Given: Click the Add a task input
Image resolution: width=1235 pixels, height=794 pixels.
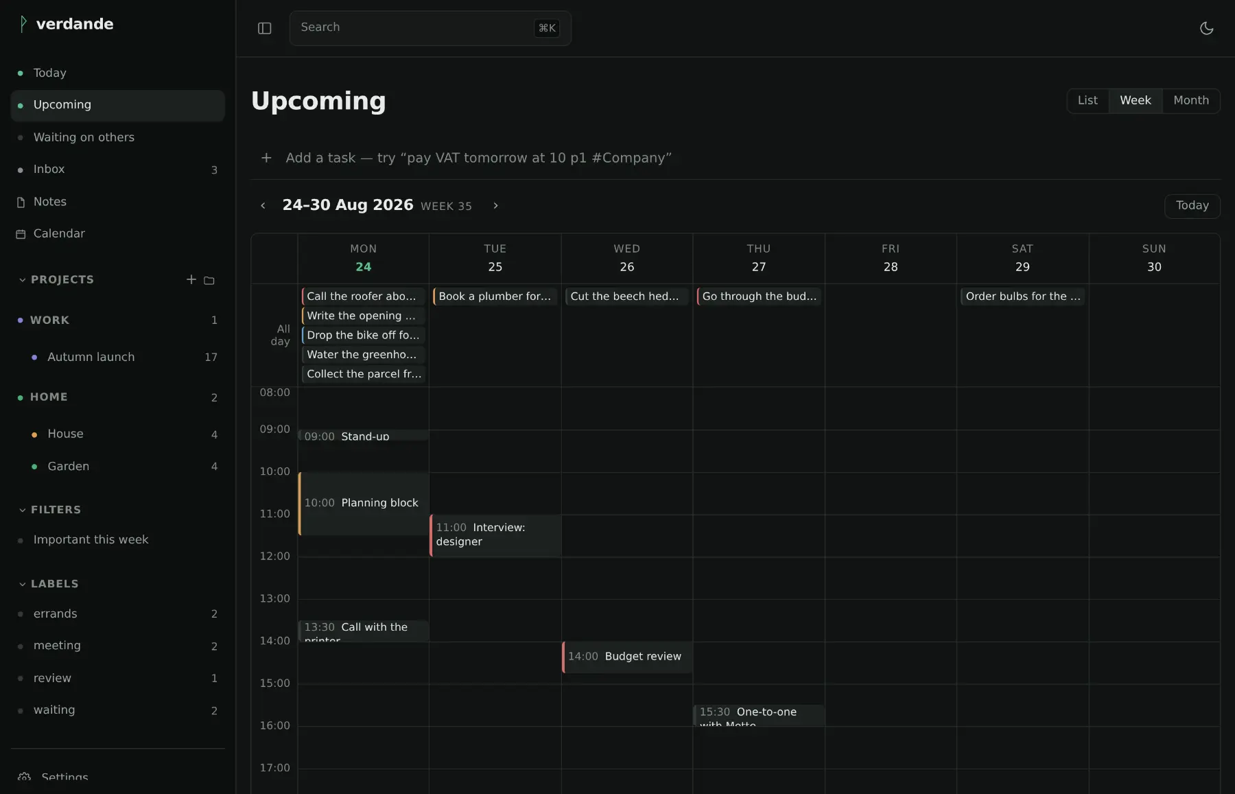Looking at the screenshot, I should [x=736, y=158].
